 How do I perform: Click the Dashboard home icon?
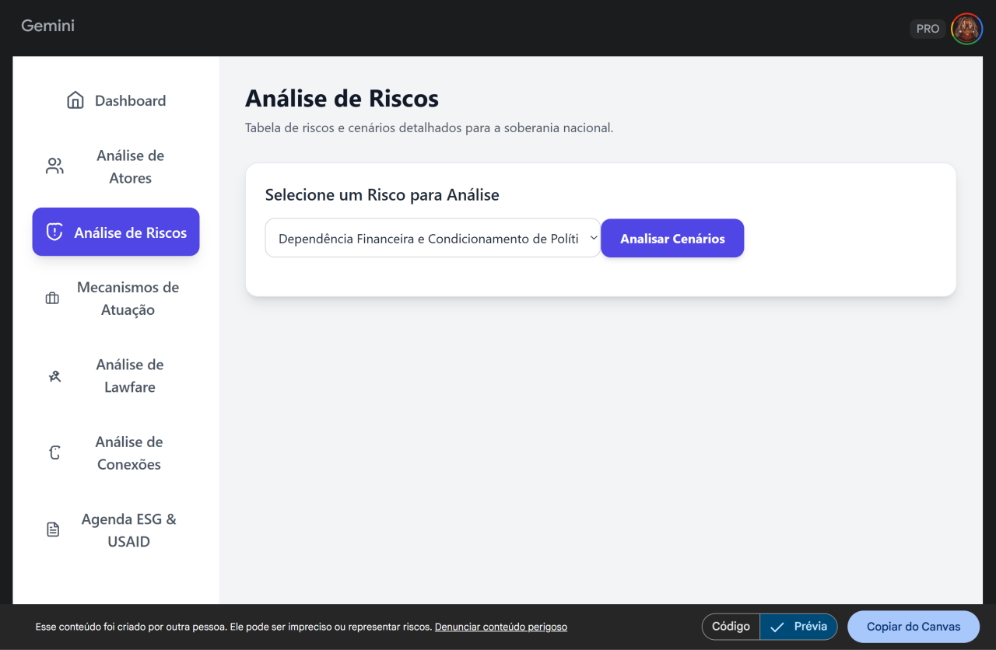coord(75,100)
